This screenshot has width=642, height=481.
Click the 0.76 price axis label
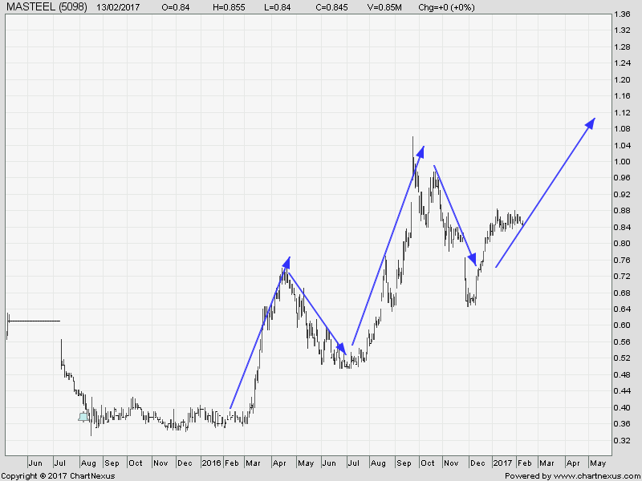623,260
